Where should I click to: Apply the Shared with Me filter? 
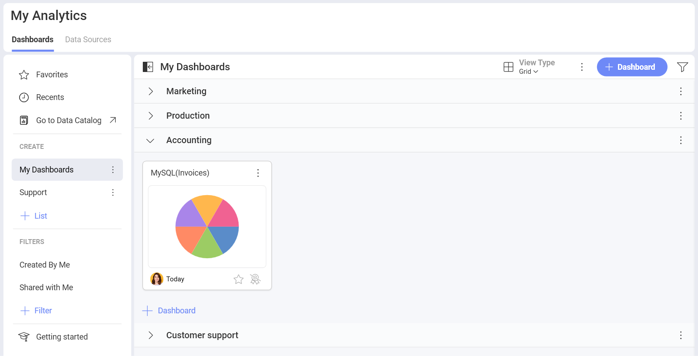[x=46, y=288]
